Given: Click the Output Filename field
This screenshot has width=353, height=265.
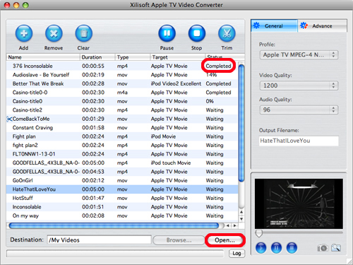Looking at the screenshot, I should point(299,141).
